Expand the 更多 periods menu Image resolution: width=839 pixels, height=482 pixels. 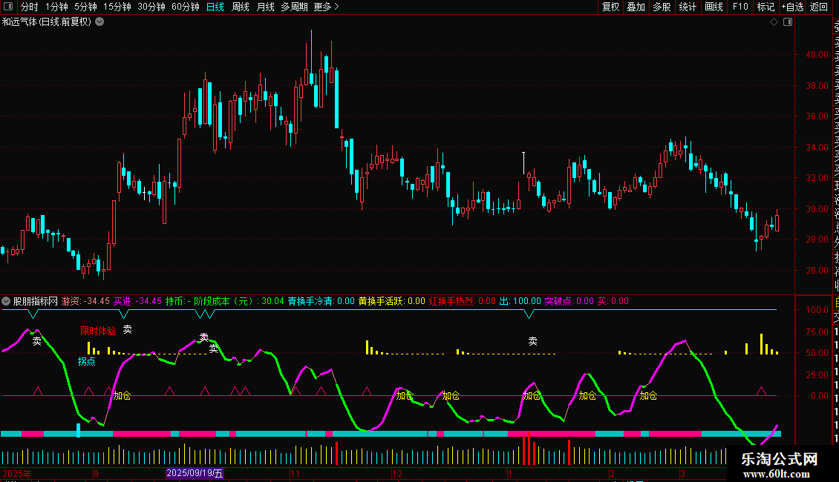coord(326,7)
